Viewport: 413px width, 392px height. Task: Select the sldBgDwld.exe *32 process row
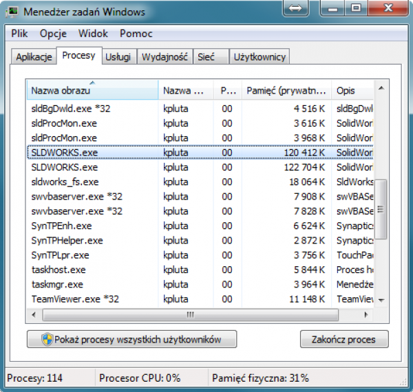point(200,109)
